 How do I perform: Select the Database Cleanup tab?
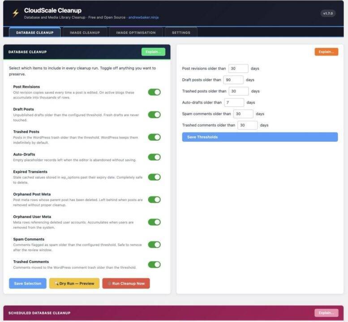[34, 33]
